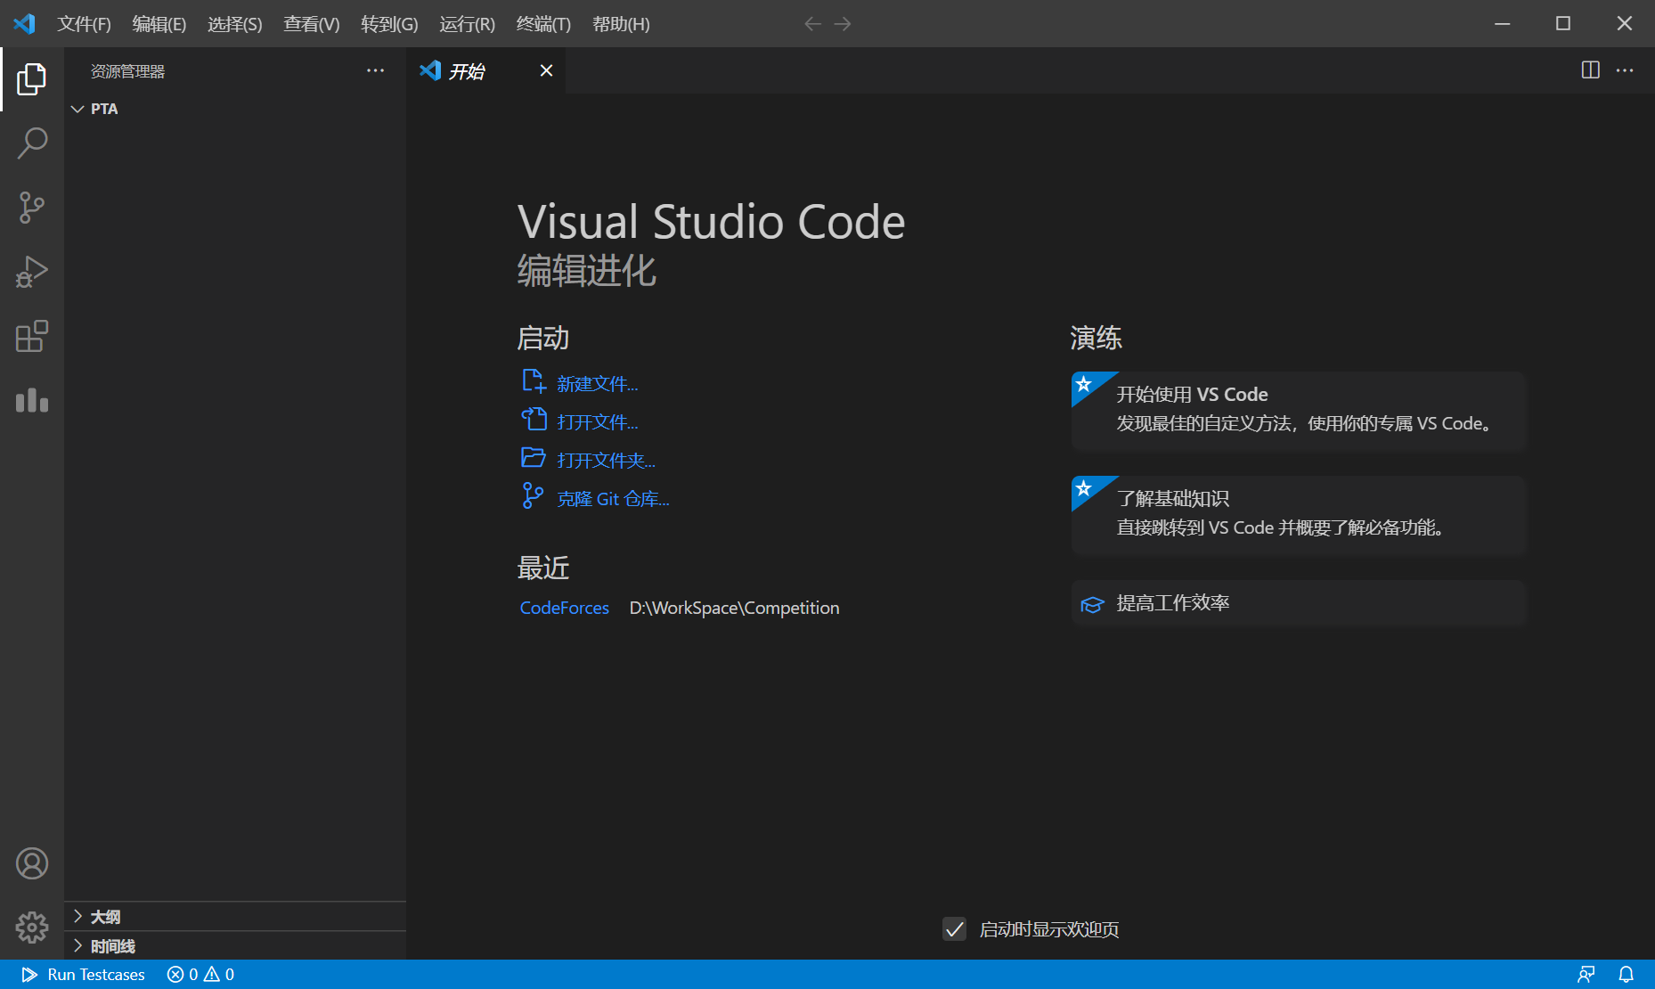Expand the 时间线 timeline section
Screen dimensions: 1655x989
[x=235, y=945]
